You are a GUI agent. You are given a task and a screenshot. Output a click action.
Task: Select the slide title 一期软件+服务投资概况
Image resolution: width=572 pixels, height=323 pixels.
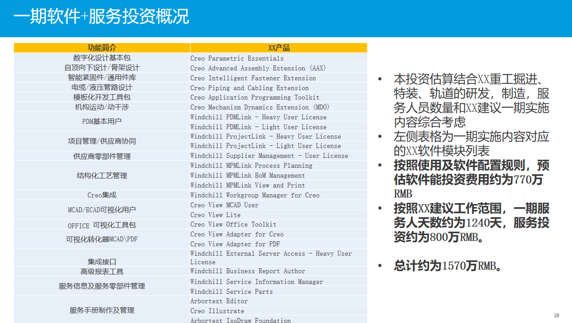(101, 17)
